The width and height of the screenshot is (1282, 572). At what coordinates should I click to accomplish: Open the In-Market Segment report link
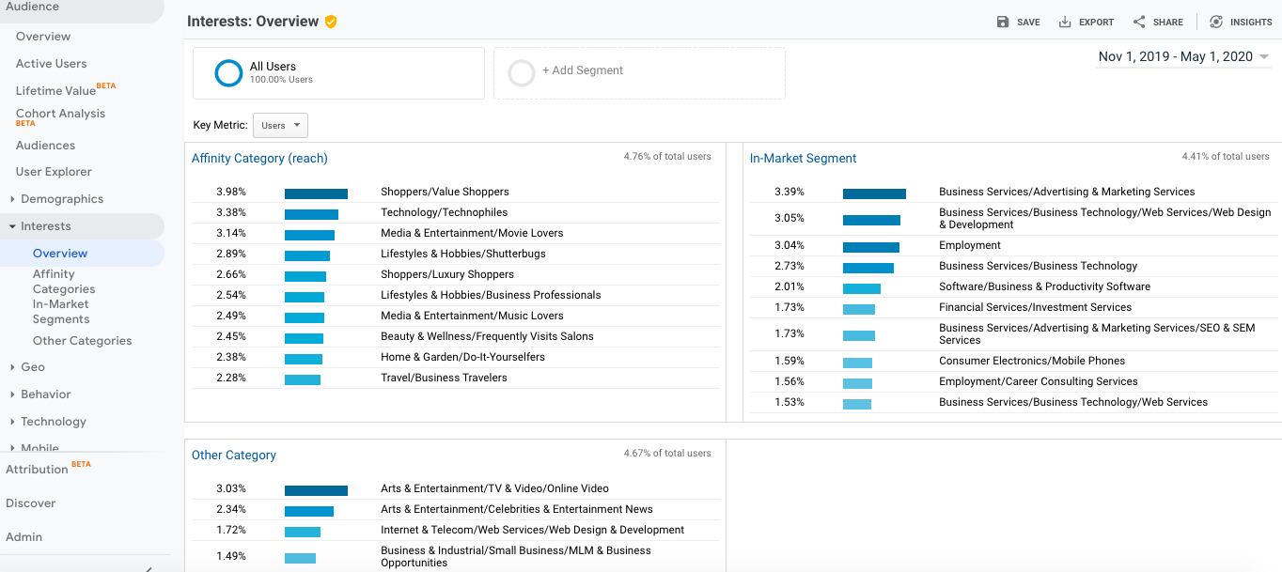804,158
